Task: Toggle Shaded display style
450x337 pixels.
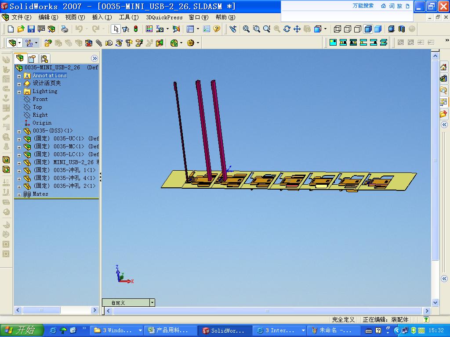Action: tap(378, 29)
